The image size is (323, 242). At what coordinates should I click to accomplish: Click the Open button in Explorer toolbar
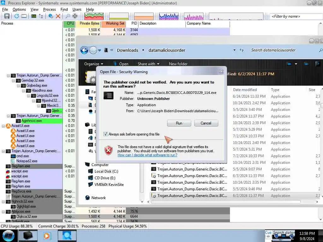(x=121, y=64)
